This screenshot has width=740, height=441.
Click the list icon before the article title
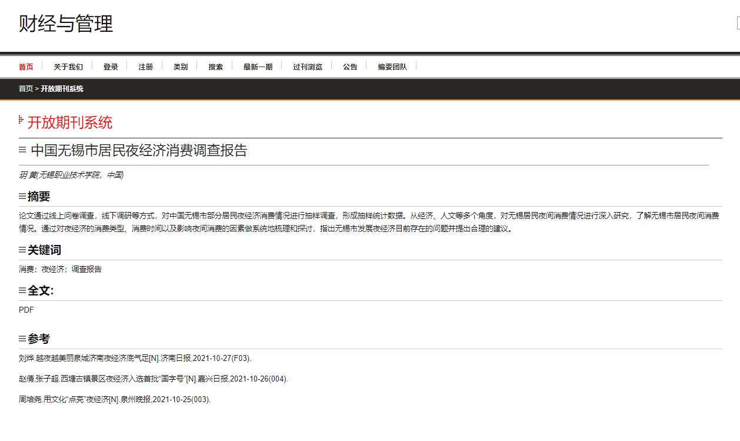(x=22, y=150)
